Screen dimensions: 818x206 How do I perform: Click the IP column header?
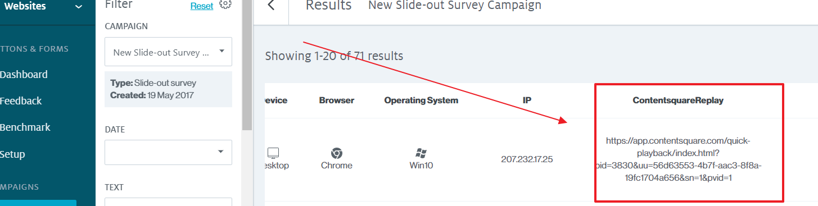[x=527, y=100]
